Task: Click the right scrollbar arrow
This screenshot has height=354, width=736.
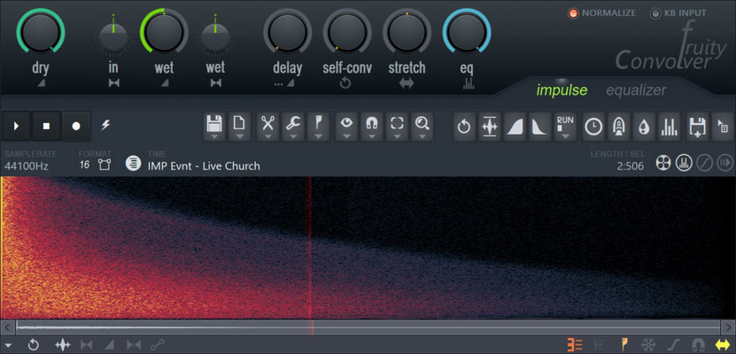Action: point(728,327)
